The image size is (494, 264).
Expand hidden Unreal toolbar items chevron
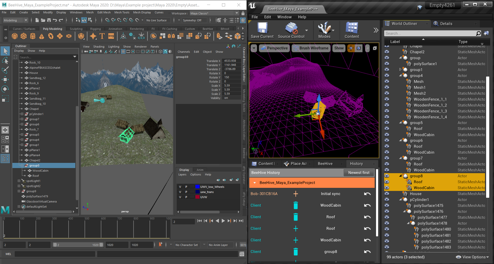click(x=376, y=30)
